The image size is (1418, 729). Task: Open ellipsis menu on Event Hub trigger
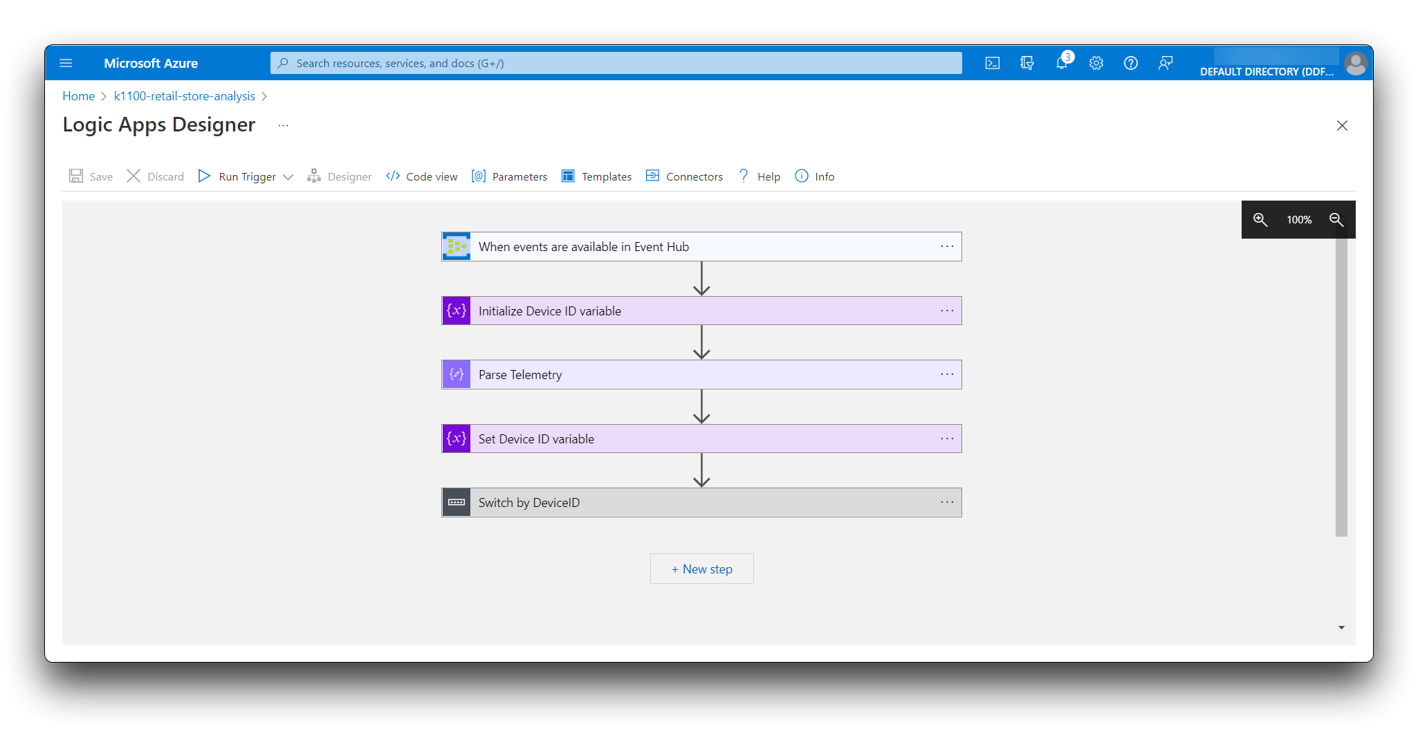(x=947, y=246)
